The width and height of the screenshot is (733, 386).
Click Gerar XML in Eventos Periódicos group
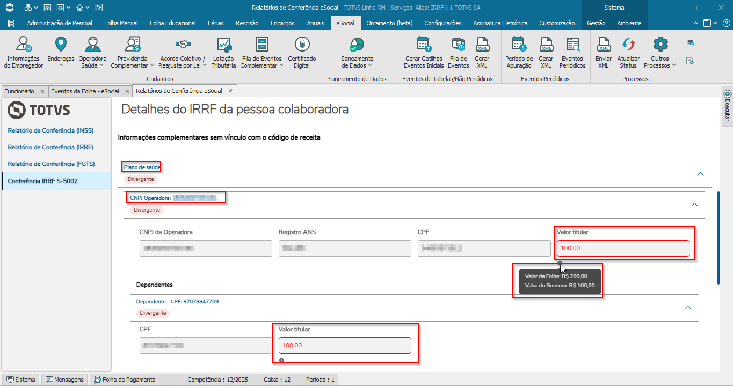[x=546, y=53]
